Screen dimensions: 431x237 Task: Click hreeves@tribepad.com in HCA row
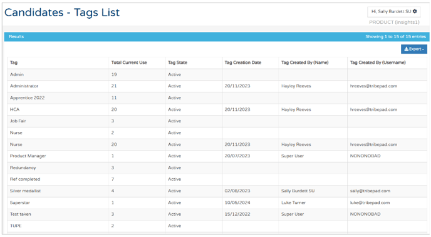[x=373, y=109]
